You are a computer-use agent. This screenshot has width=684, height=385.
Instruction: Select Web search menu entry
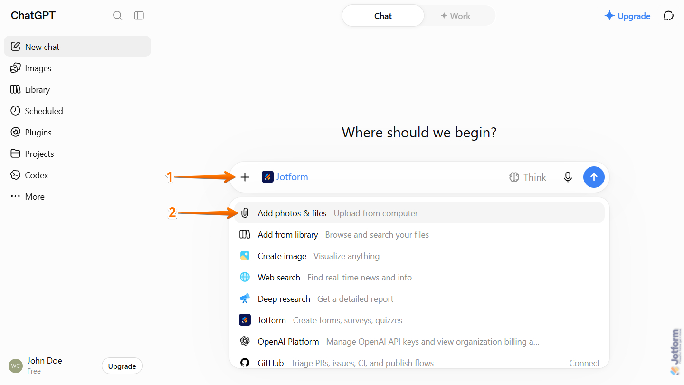coord(419,277)
